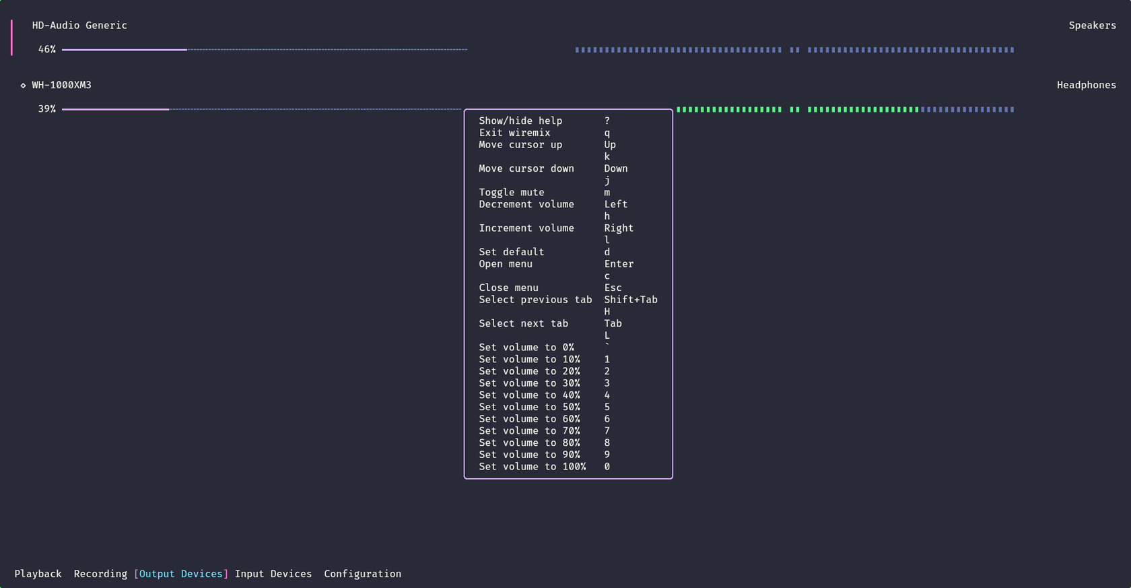Click the 'Set default' help entry
Viewport: 1131px width, 588px height.
pyautogui.click(x=512, y=252)
